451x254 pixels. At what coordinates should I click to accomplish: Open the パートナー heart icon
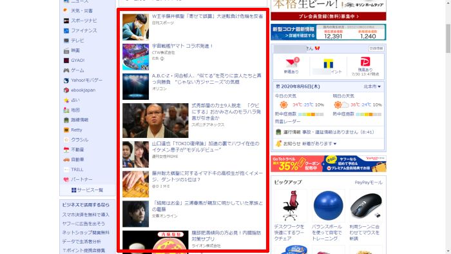pyautogui.click(x=66, y=179)
